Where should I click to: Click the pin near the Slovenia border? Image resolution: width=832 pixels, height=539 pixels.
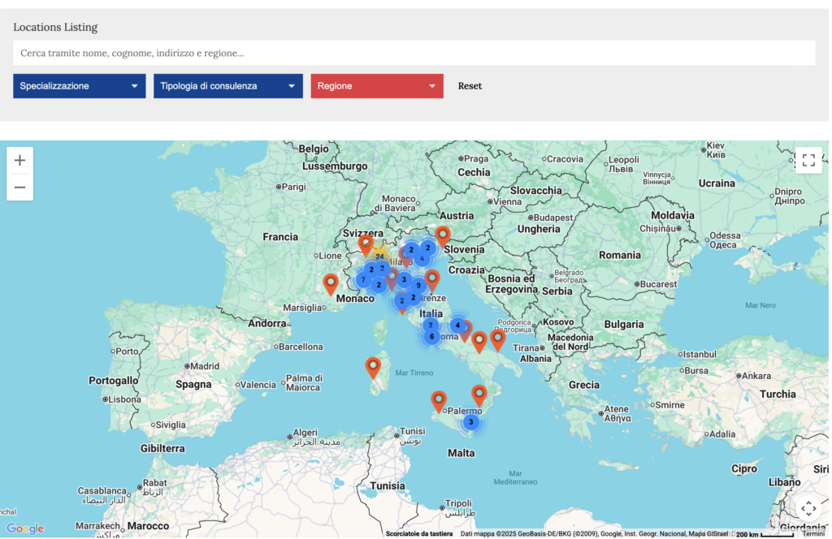pyautogui.click(x=443, y=236)
